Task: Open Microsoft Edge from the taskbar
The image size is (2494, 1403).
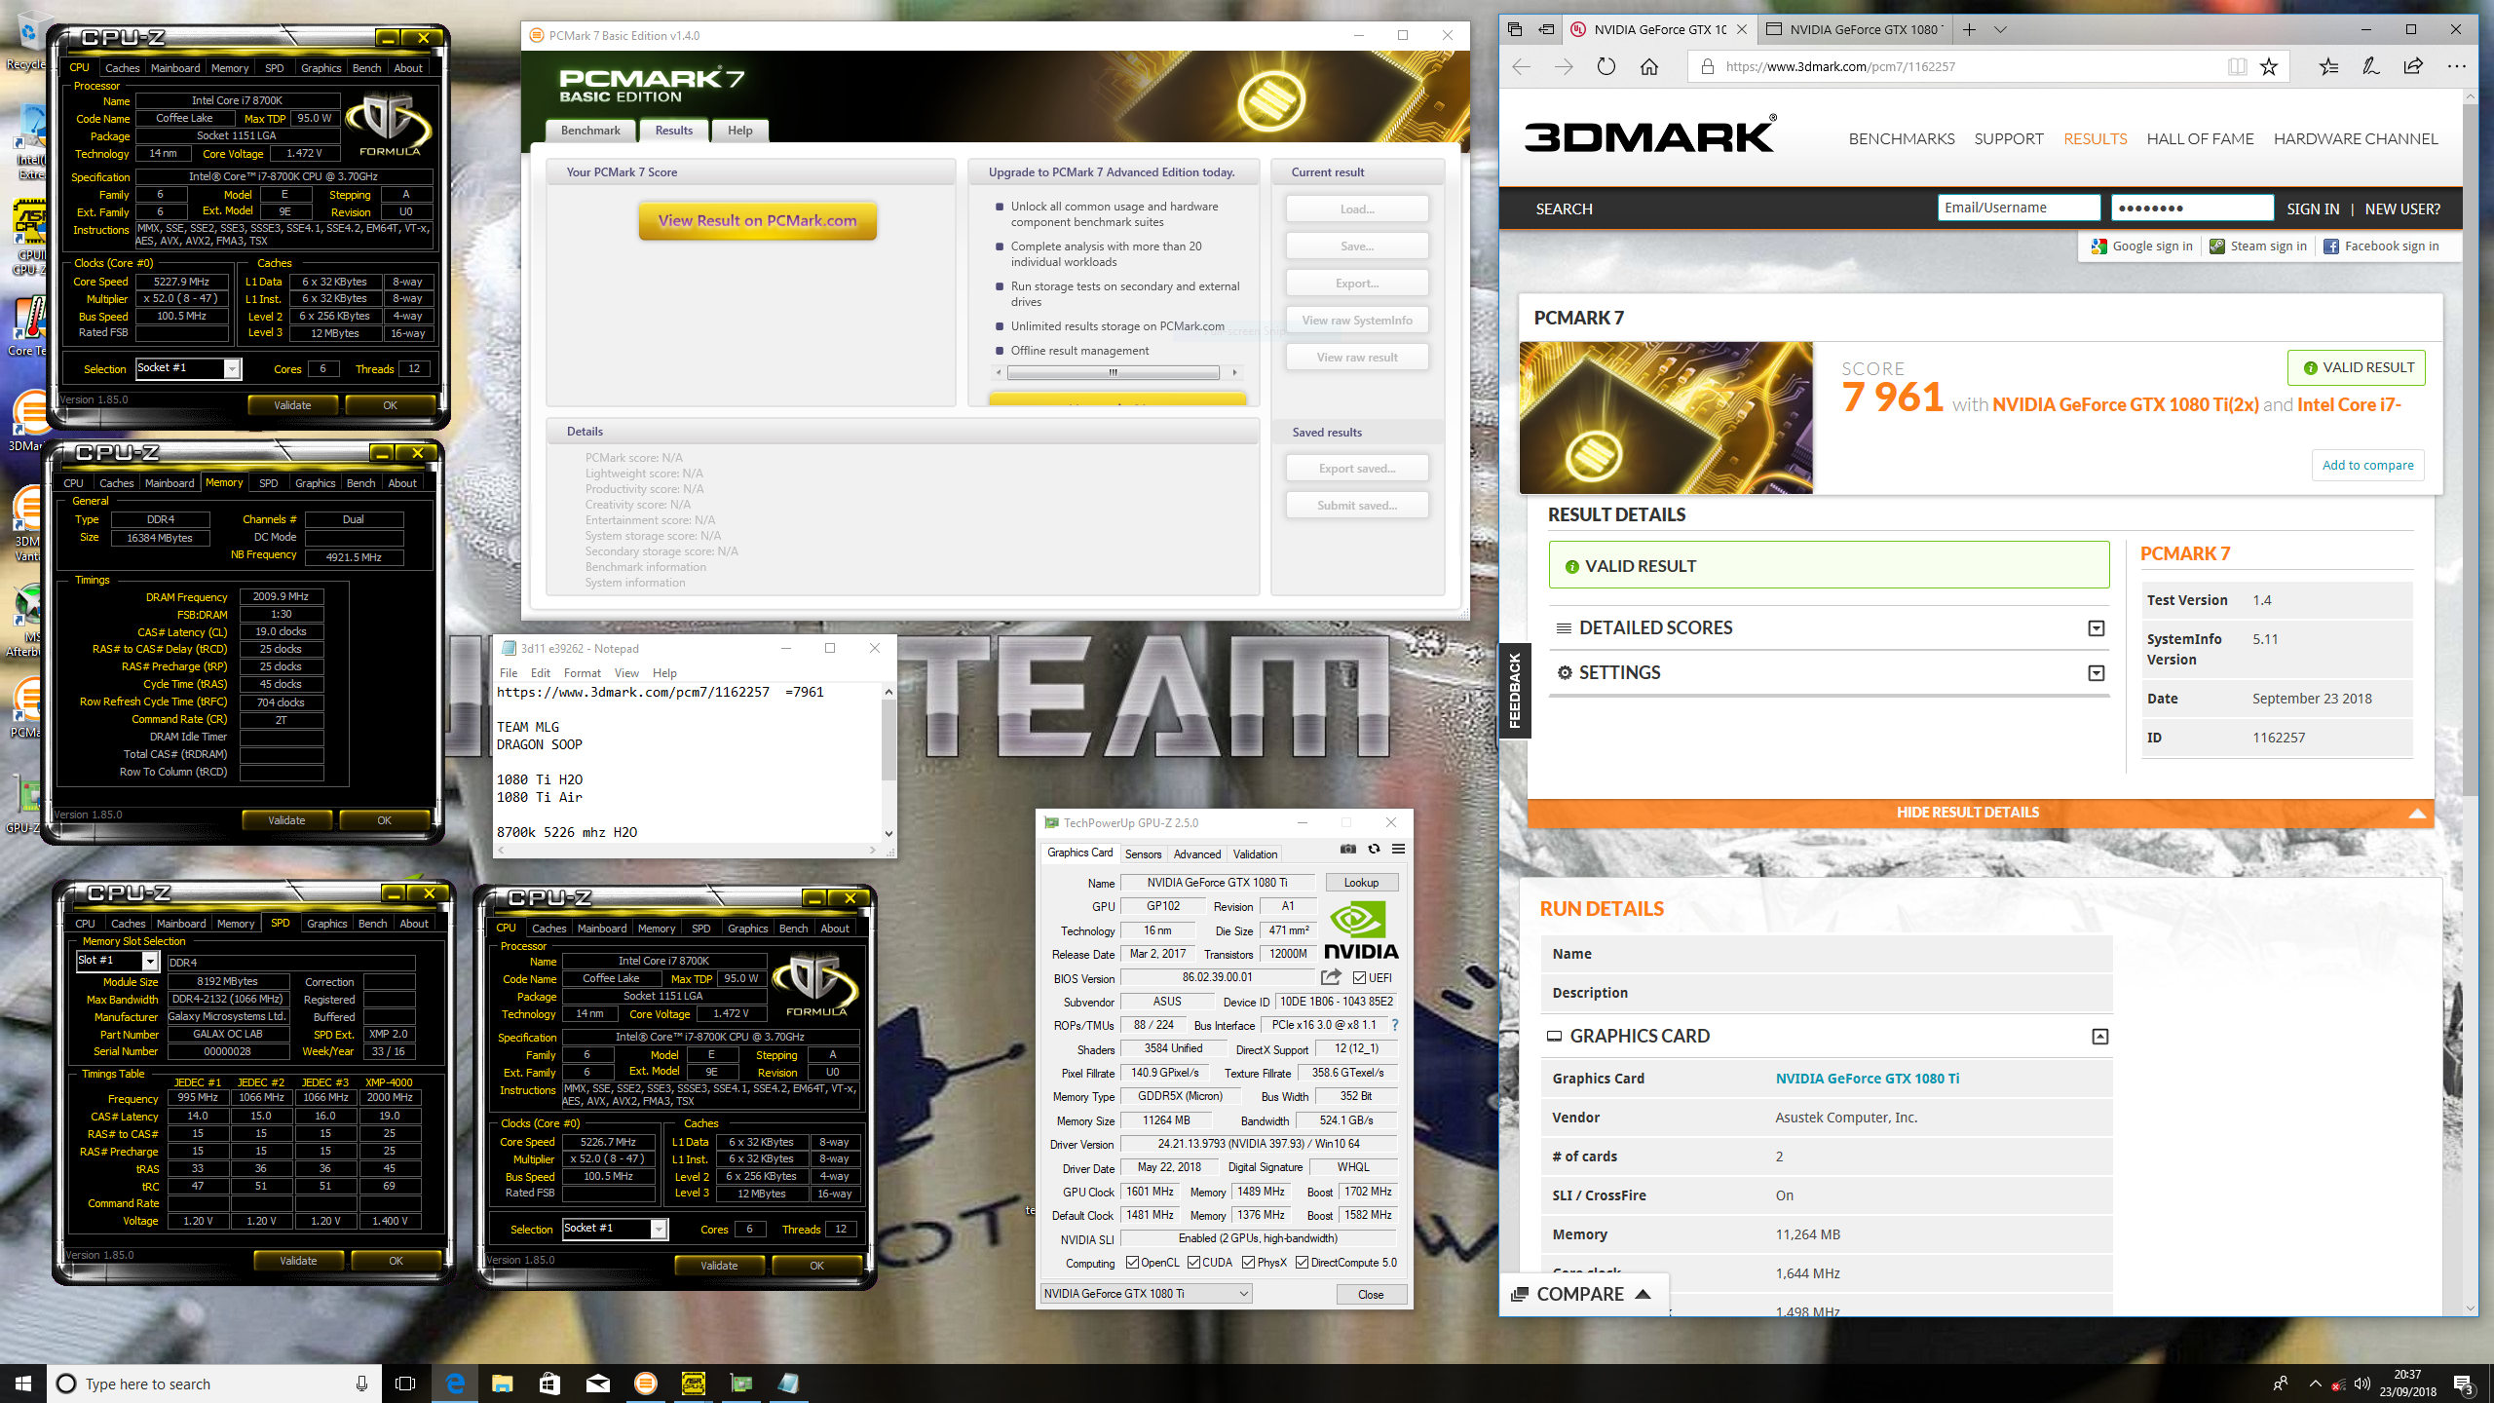Action: pos(455,1383)
